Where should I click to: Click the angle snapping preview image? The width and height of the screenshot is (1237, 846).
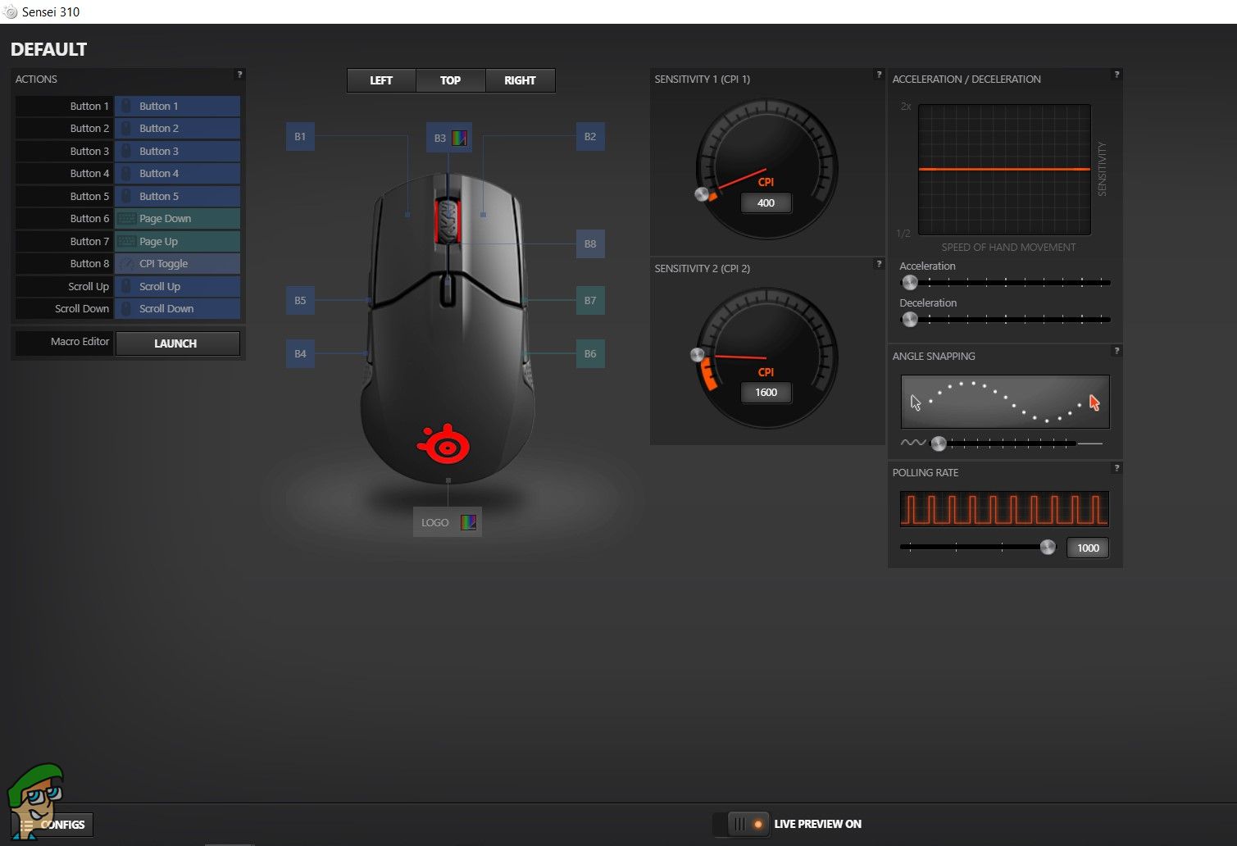[1005, 402]
